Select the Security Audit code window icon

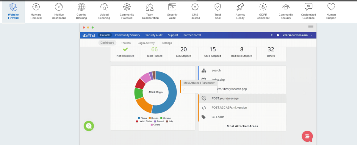[172, 7]
